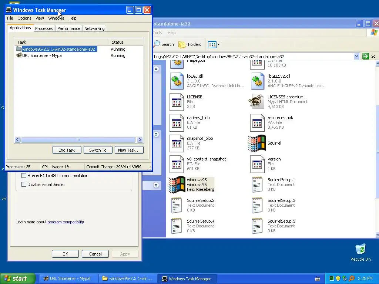379x284 pixels.
Task: Select the SquirrelSetup.1 text document icon
Action: coord(257,185)
